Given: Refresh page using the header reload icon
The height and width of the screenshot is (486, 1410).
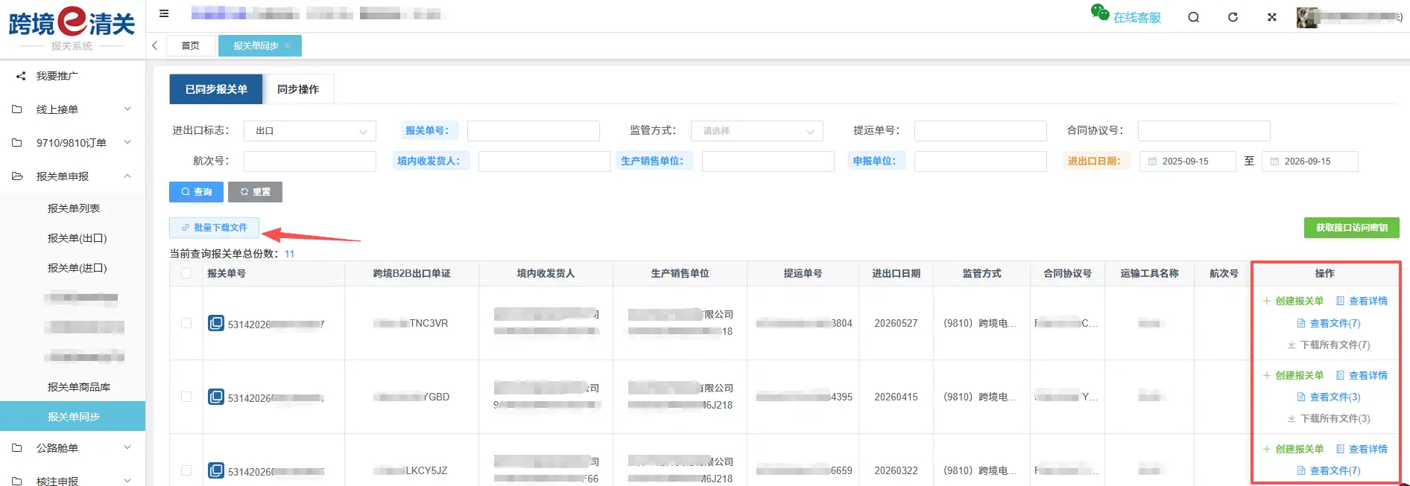Looking at the screenshot, I should click(1233, 17).
